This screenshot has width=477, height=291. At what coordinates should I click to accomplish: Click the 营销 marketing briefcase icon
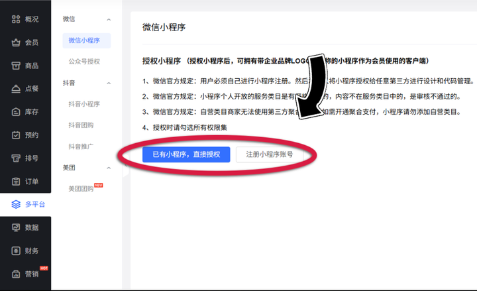point(16,274)
